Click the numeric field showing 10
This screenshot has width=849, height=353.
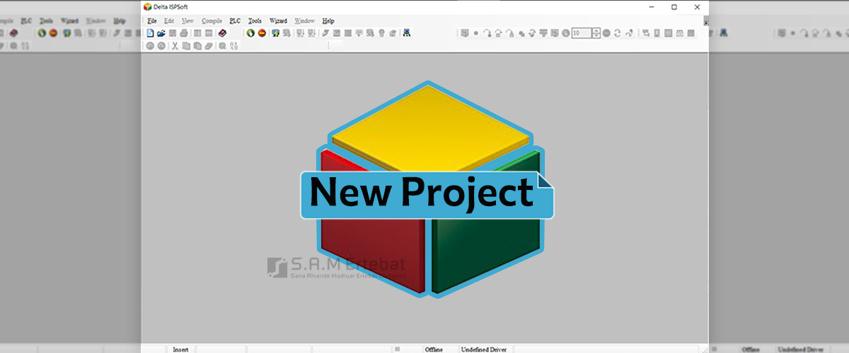[582, 33]
